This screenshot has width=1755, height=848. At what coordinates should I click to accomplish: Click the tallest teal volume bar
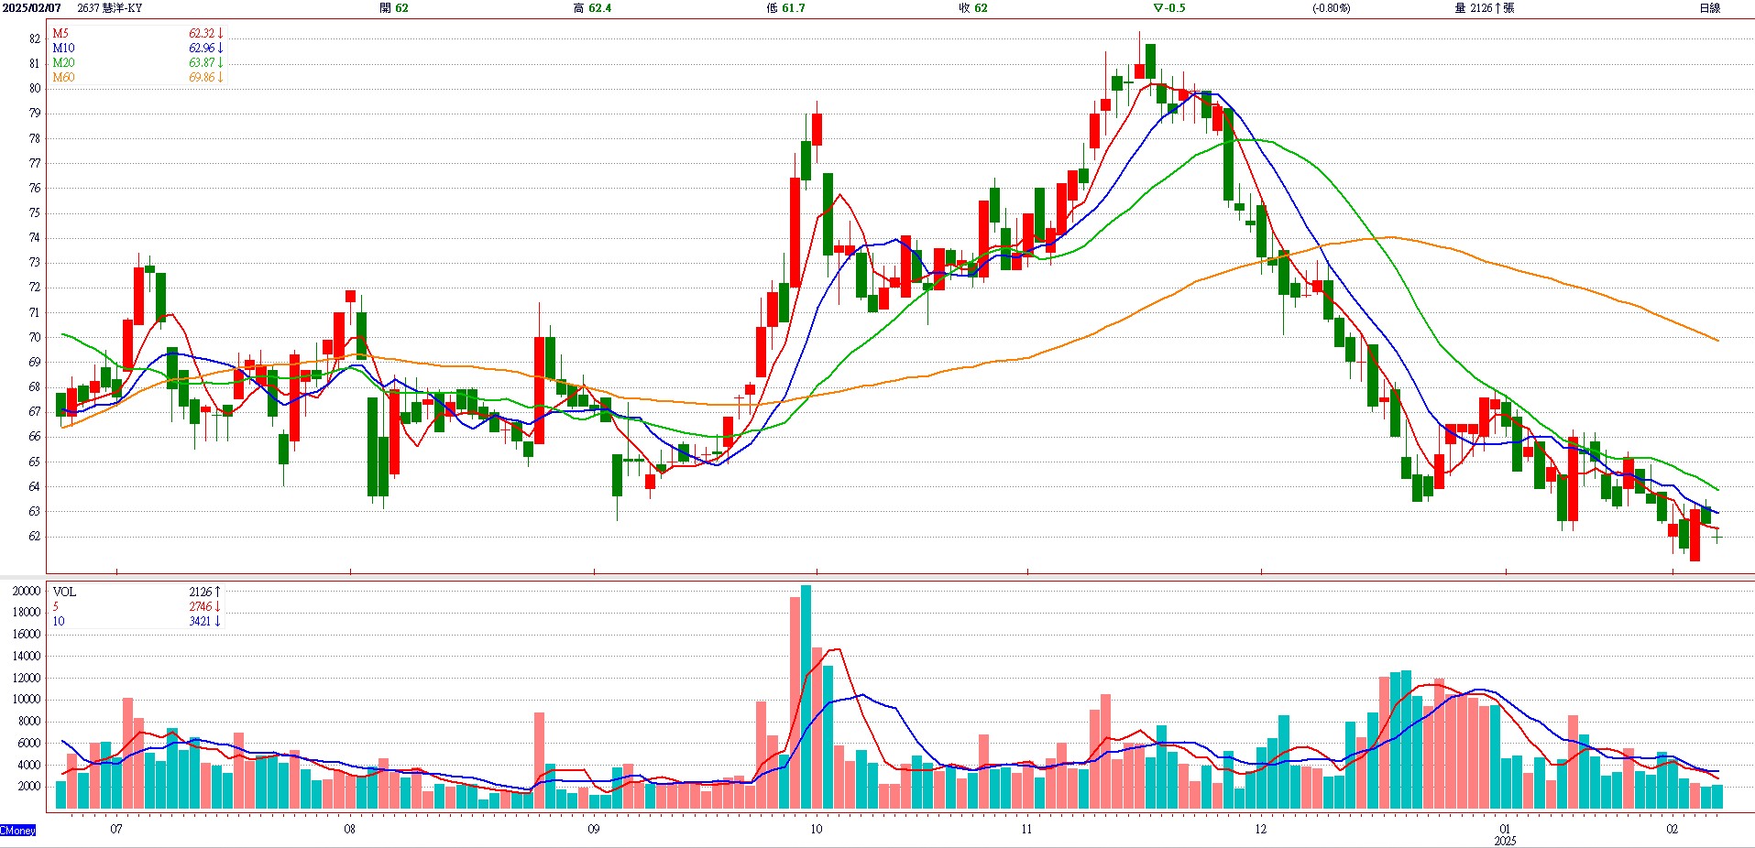[806, 696]
